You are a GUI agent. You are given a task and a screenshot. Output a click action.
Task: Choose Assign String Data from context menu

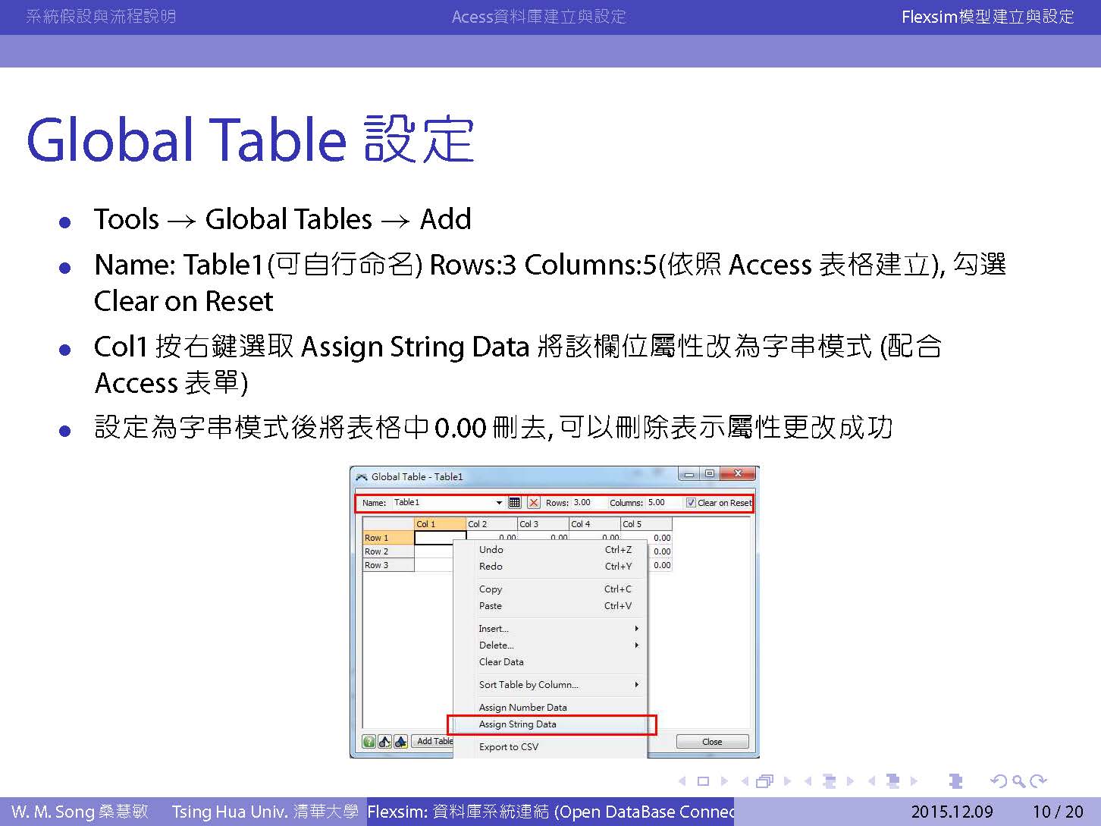[518, 724]
